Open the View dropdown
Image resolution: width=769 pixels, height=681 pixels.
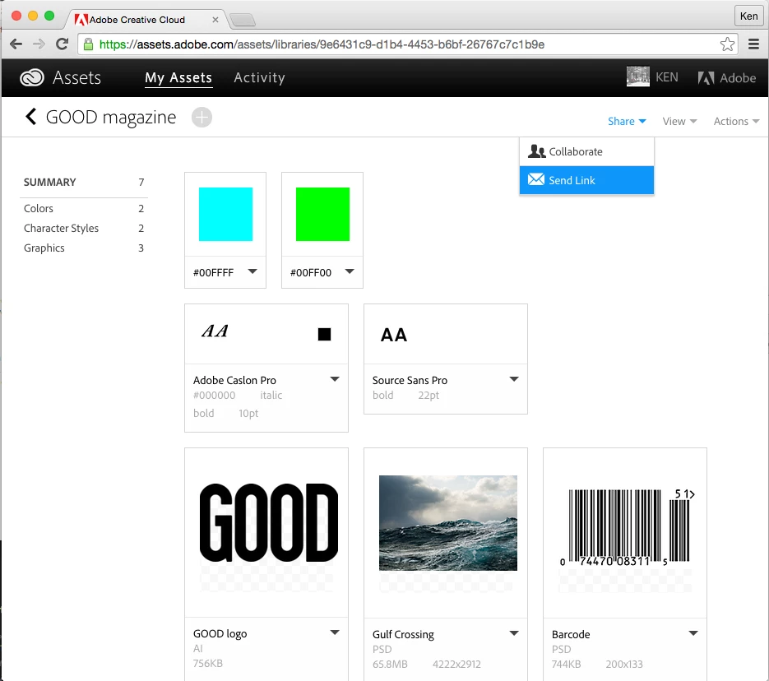click(x=679, y=121)
